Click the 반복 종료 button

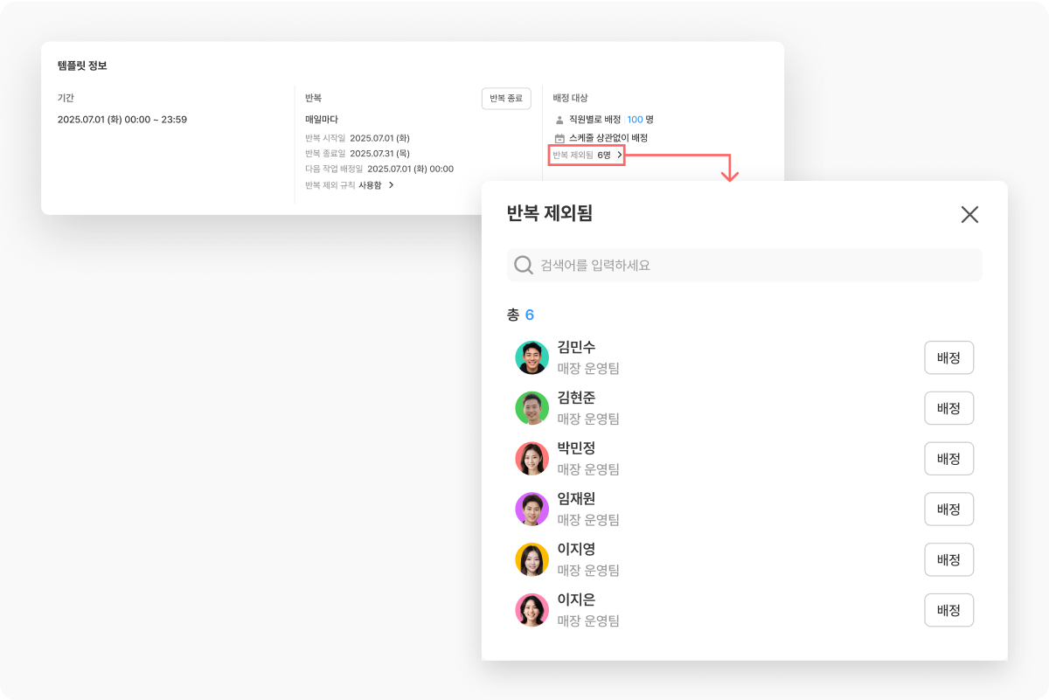pyautogui.click(x=506, y=99)
